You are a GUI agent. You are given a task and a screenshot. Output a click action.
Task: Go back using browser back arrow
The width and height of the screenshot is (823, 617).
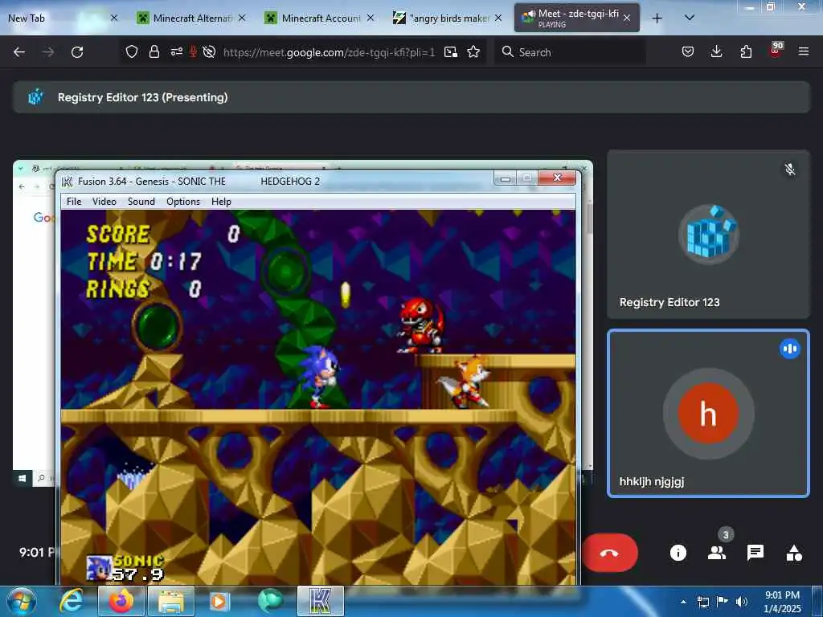[19, 52]
